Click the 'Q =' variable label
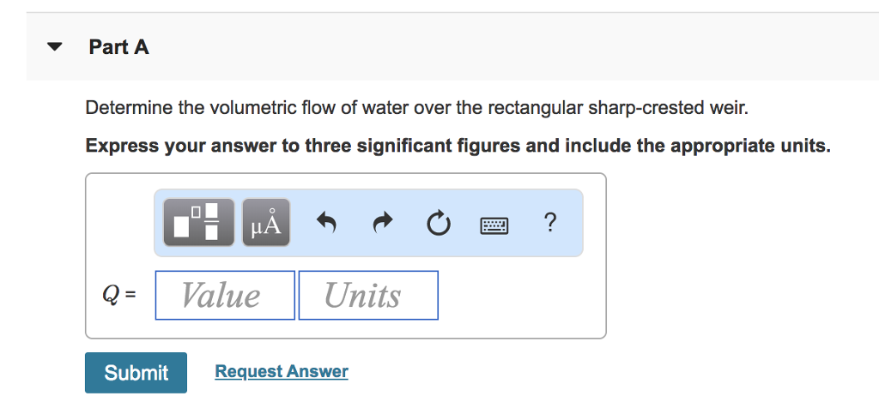Image resolution: width=879 pixels, height=402 pixels. click(x=119, y=294)
